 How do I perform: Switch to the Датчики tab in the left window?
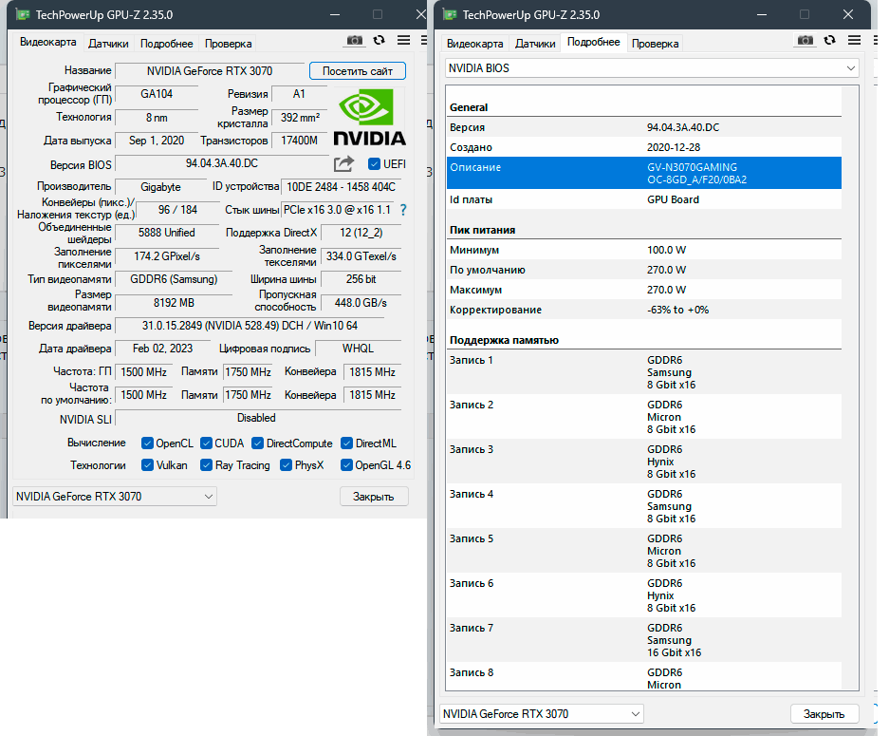click(x=108, y=44)
